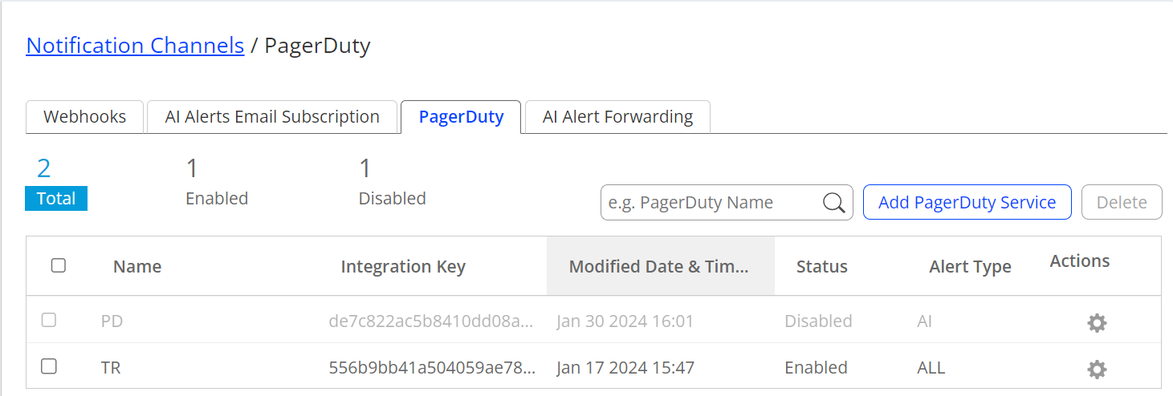This screenshot has height=396, width=1173.
Task: Sort by Name column header
Action: click(x=137, y=267)
